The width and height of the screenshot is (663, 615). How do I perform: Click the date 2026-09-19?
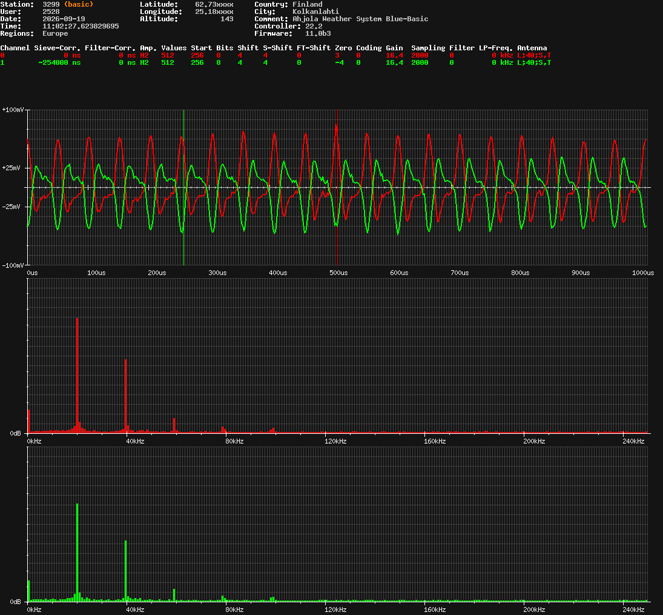[64, 19]
